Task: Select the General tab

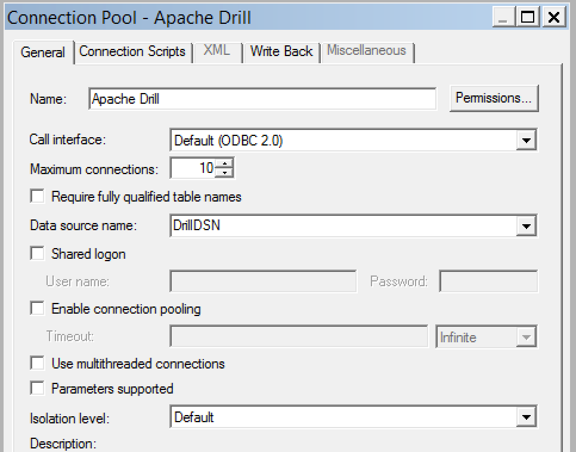Action: (x=42, y=52)
